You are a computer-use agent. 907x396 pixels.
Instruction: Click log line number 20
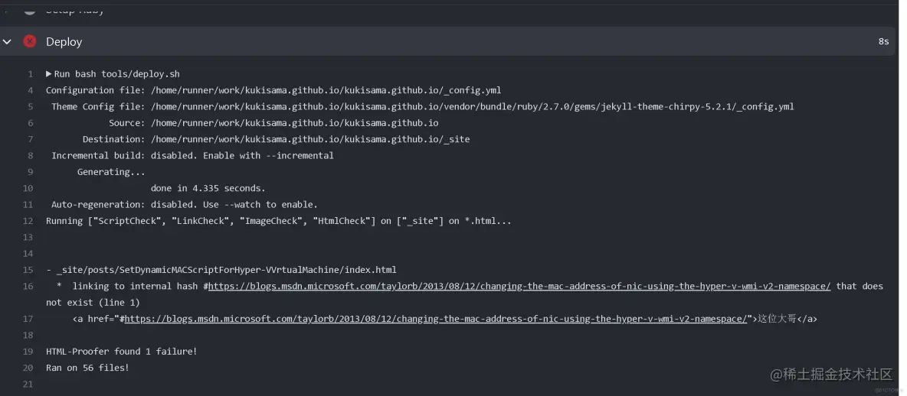[x=28, y=368]
